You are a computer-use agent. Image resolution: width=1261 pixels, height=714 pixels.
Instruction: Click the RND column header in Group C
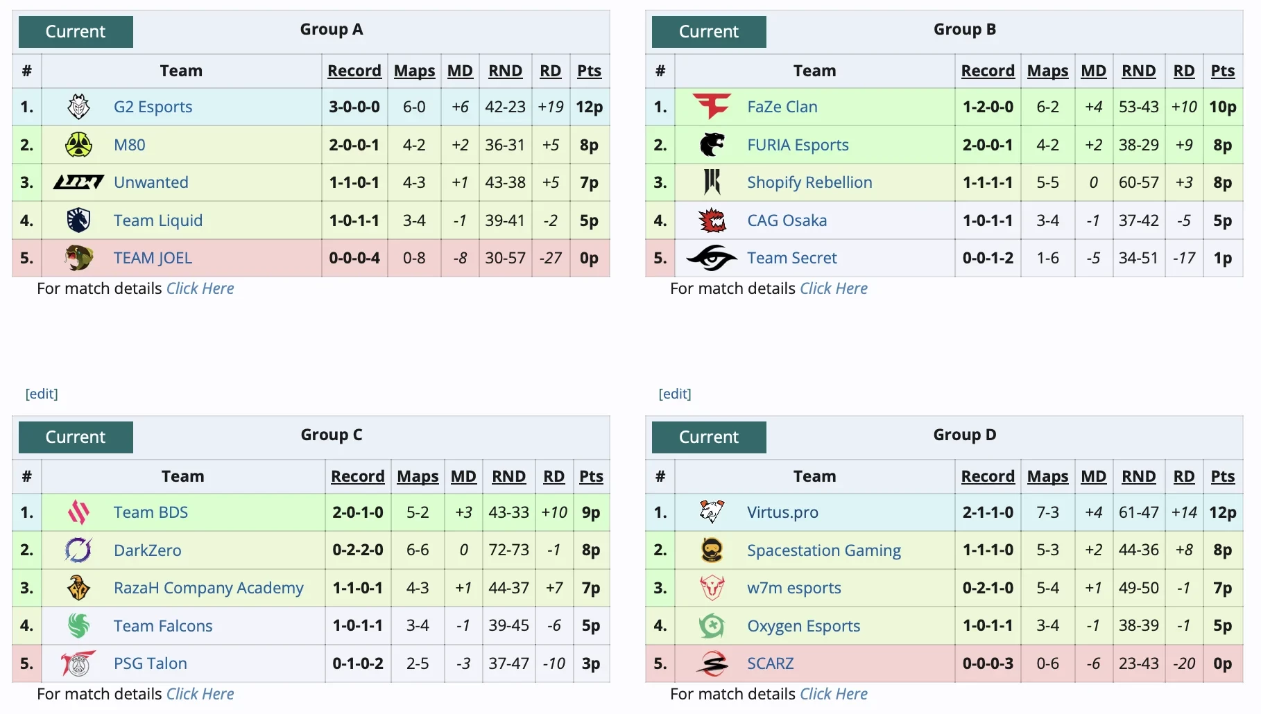(x=508, y=476)
